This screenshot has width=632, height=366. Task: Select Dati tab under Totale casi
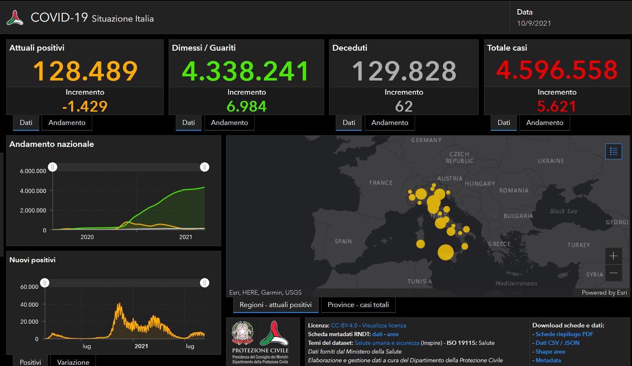click(x=504, y=123)
